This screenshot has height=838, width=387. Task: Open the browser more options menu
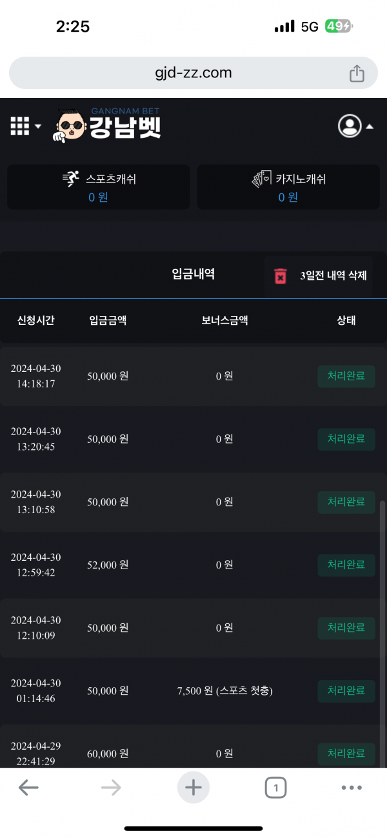tap(352, 787)
